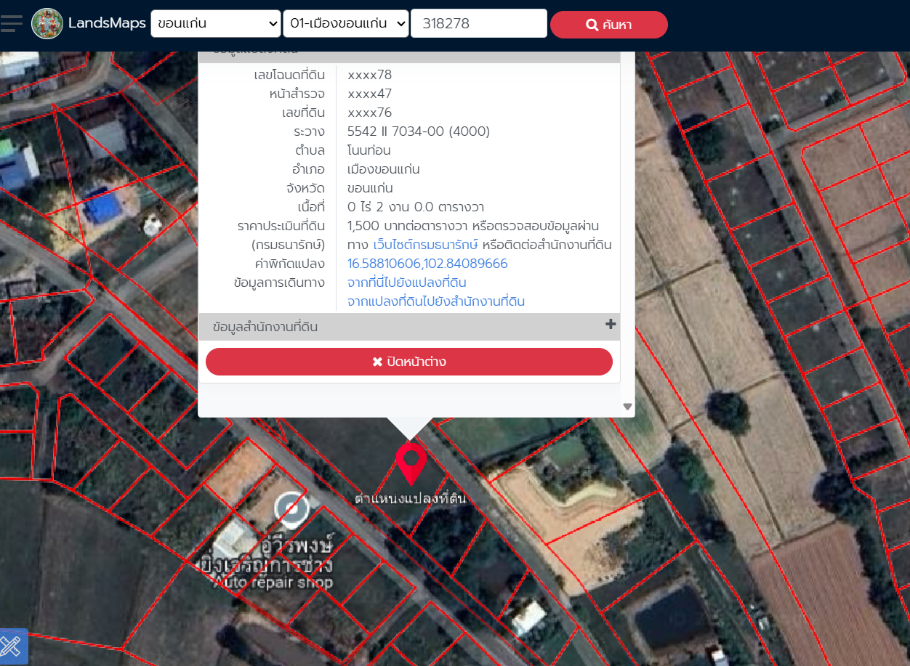Click the Department of Lands emblem logo
The image size is (910, 666).
47,23
